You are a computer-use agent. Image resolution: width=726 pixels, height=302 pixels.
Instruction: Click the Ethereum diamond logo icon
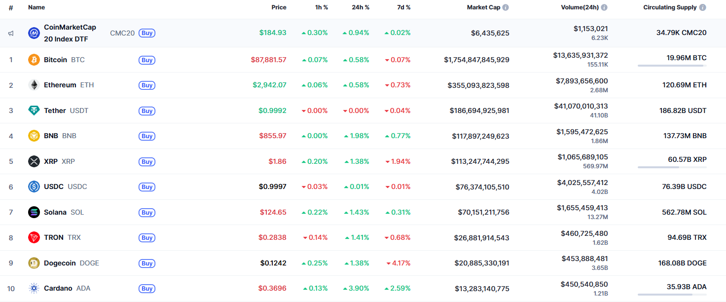34,85
